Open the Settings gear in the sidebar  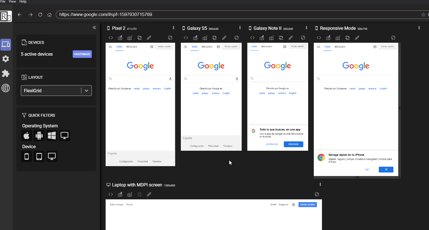tap(6, 59)
